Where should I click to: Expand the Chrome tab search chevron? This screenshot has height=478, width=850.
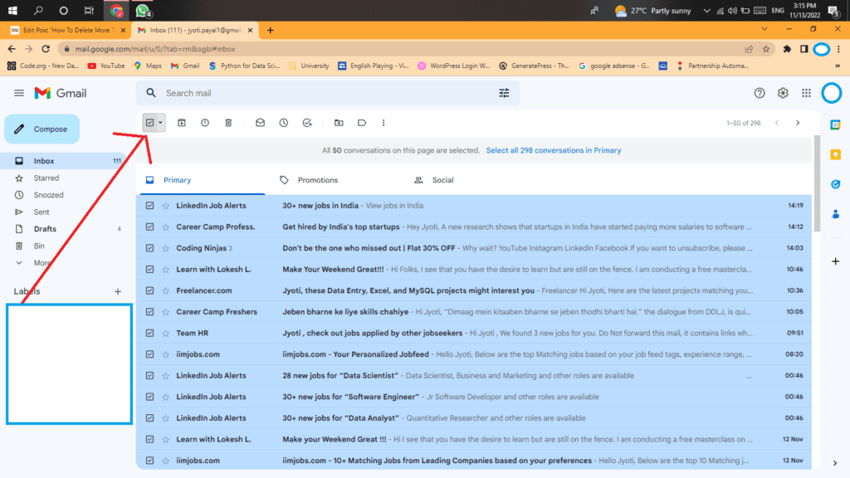[x=765, y=29]
